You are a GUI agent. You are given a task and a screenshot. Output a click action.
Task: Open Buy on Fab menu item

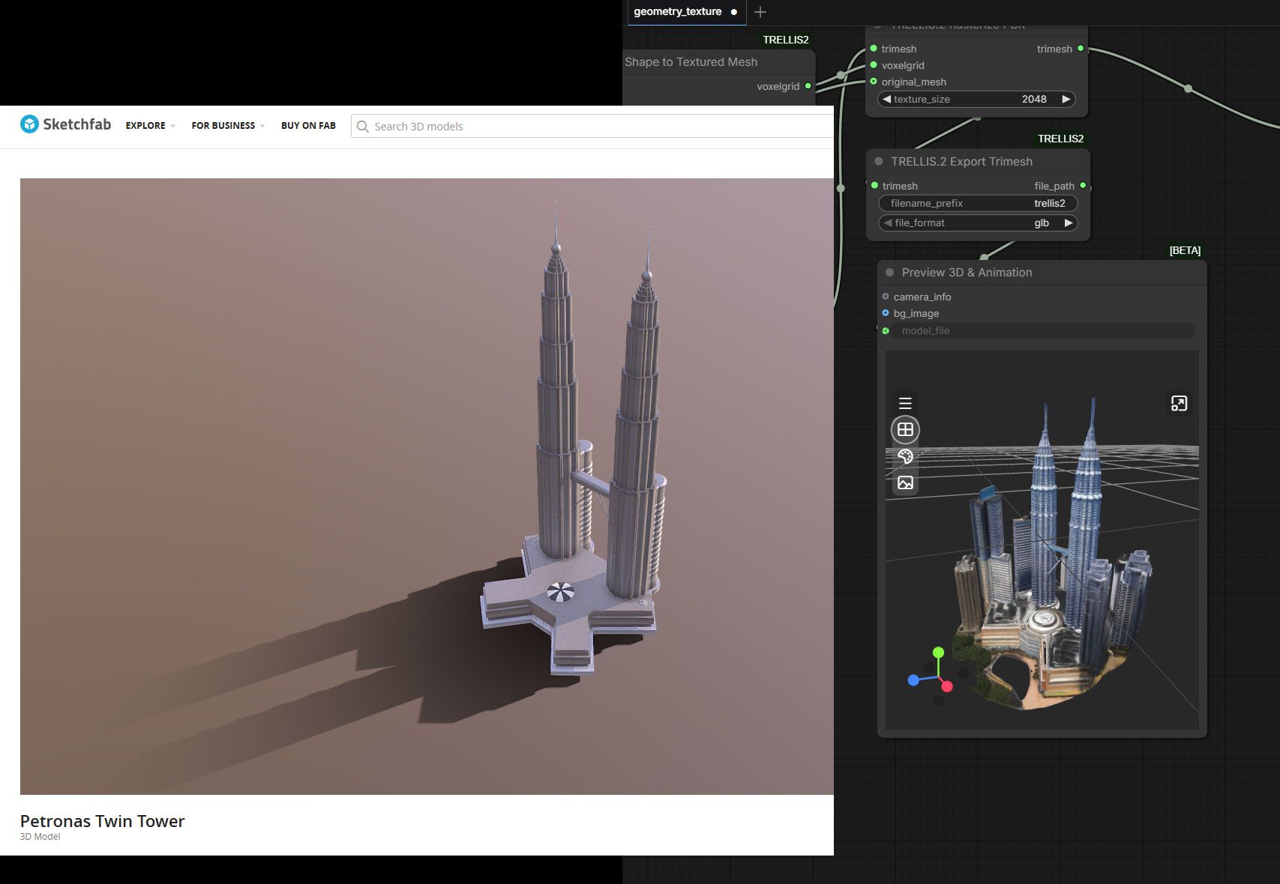[x=308, y=126]
